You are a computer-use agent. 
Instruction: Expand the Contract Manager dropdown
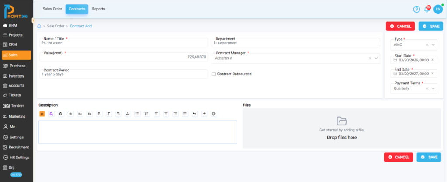point(377,58)
